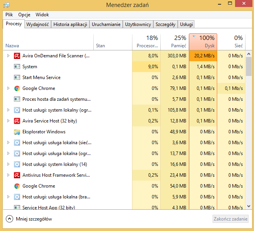Click gear icon of Host usługi: usługa lokalna (ogr...

click(17, 153)
